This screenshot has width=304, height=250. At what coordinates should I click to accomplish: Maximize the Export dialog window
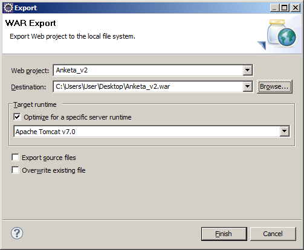pyautogui.click(x=285, y=8)
